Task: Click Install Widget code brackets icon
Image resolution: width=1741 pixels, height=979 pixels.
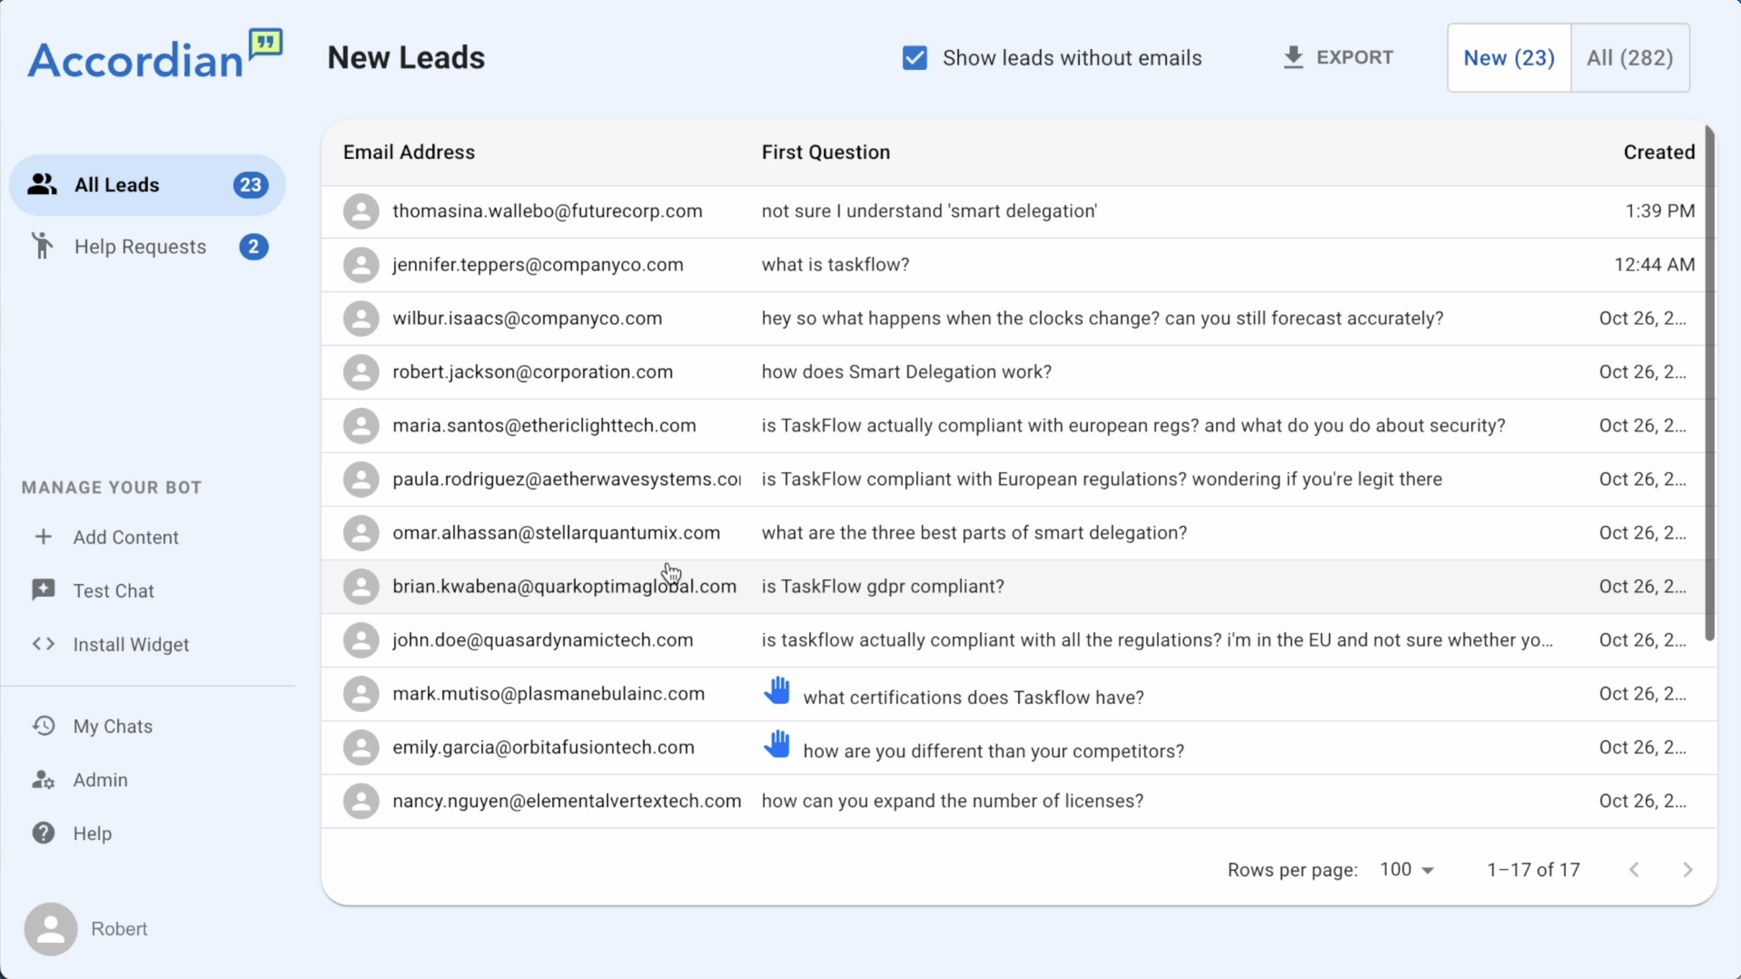Action: coord(43,644)
